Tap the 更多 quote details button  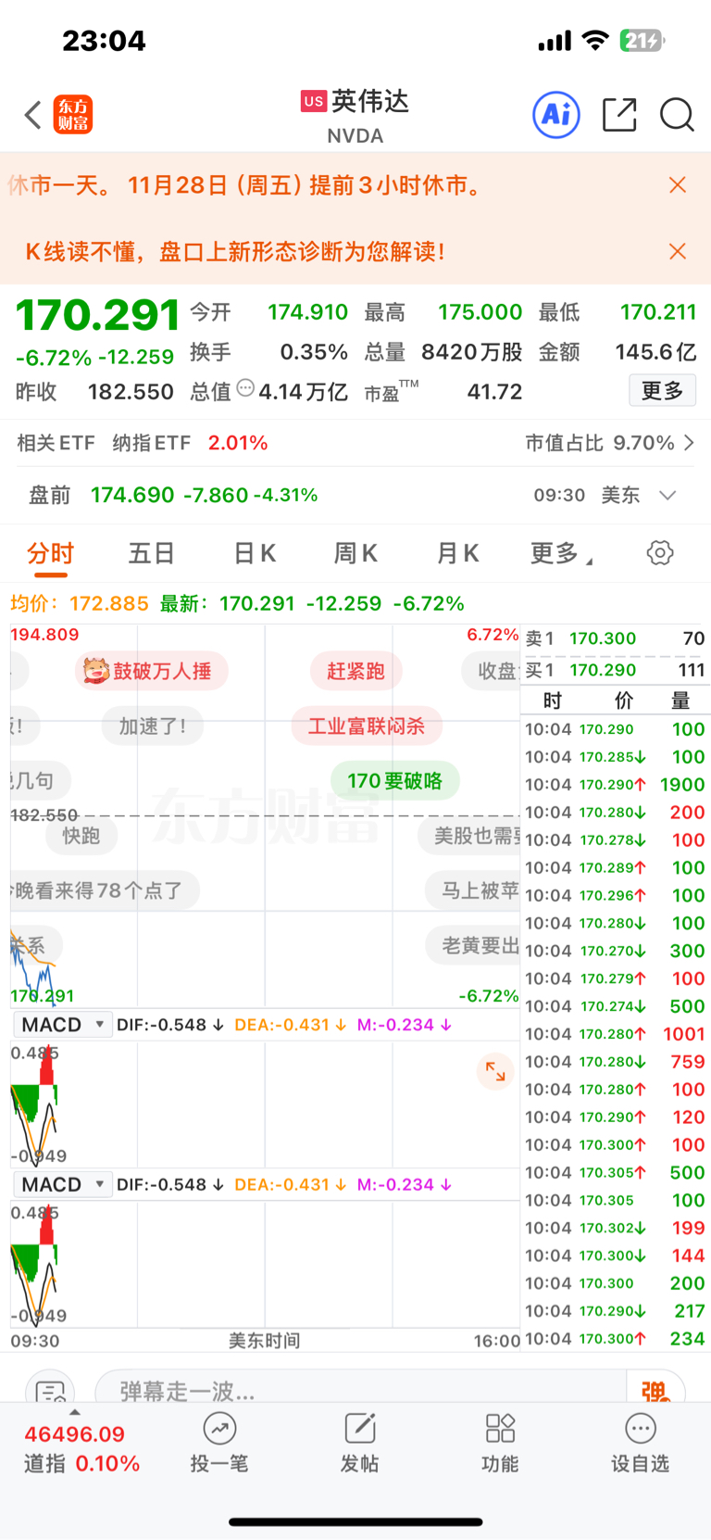click(x=662, y=391)
